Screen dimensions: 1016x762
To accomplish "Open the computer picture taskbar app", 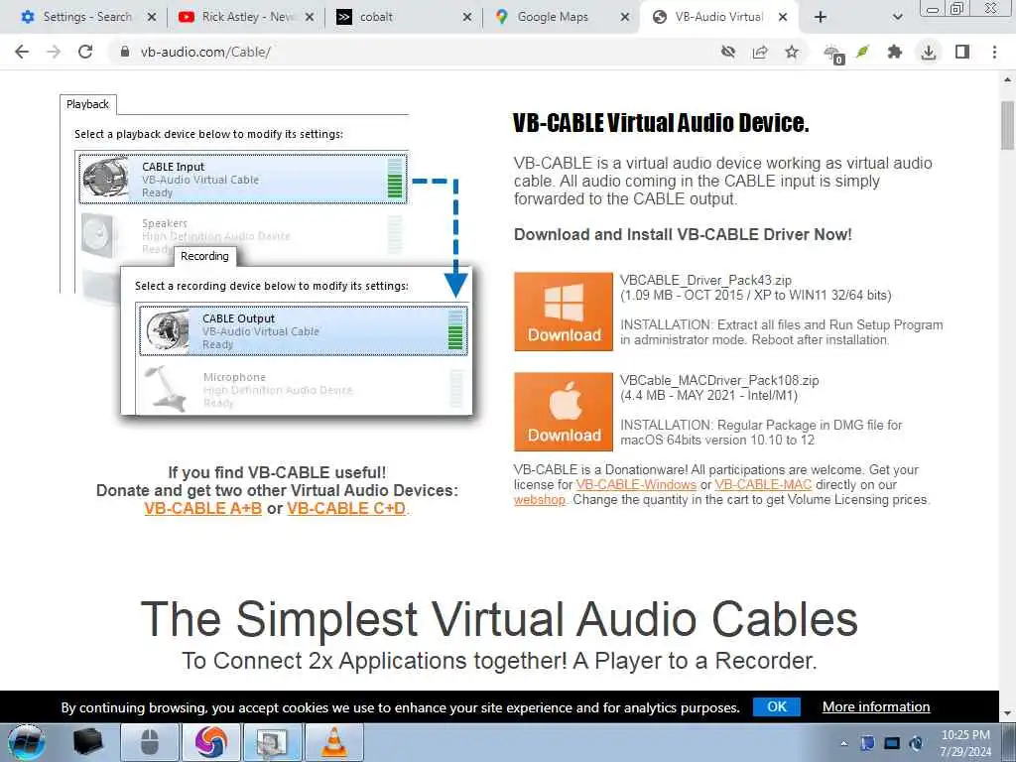I will click(273, 742).
